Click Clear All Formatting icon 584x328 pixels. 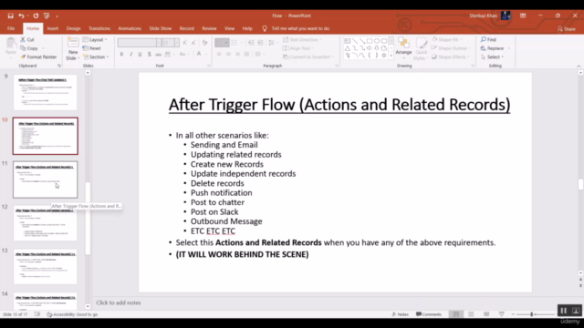pyautogui.click(x=204, y=43)
